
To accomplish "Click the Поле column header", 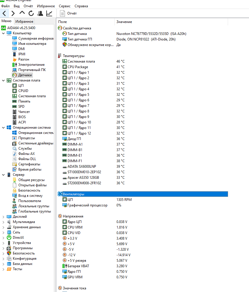I will tap(86, 22).
